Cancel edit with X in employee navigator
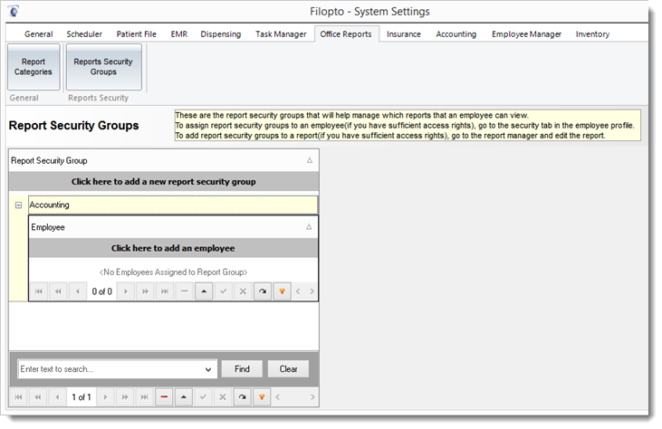 coord(243,291)
